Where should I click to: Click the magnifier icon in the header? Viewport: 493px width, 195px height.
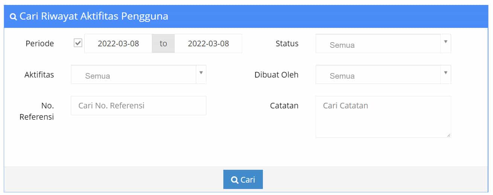(14, 17)
